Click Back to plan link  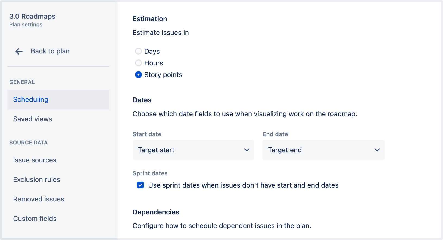pos(50,51)
